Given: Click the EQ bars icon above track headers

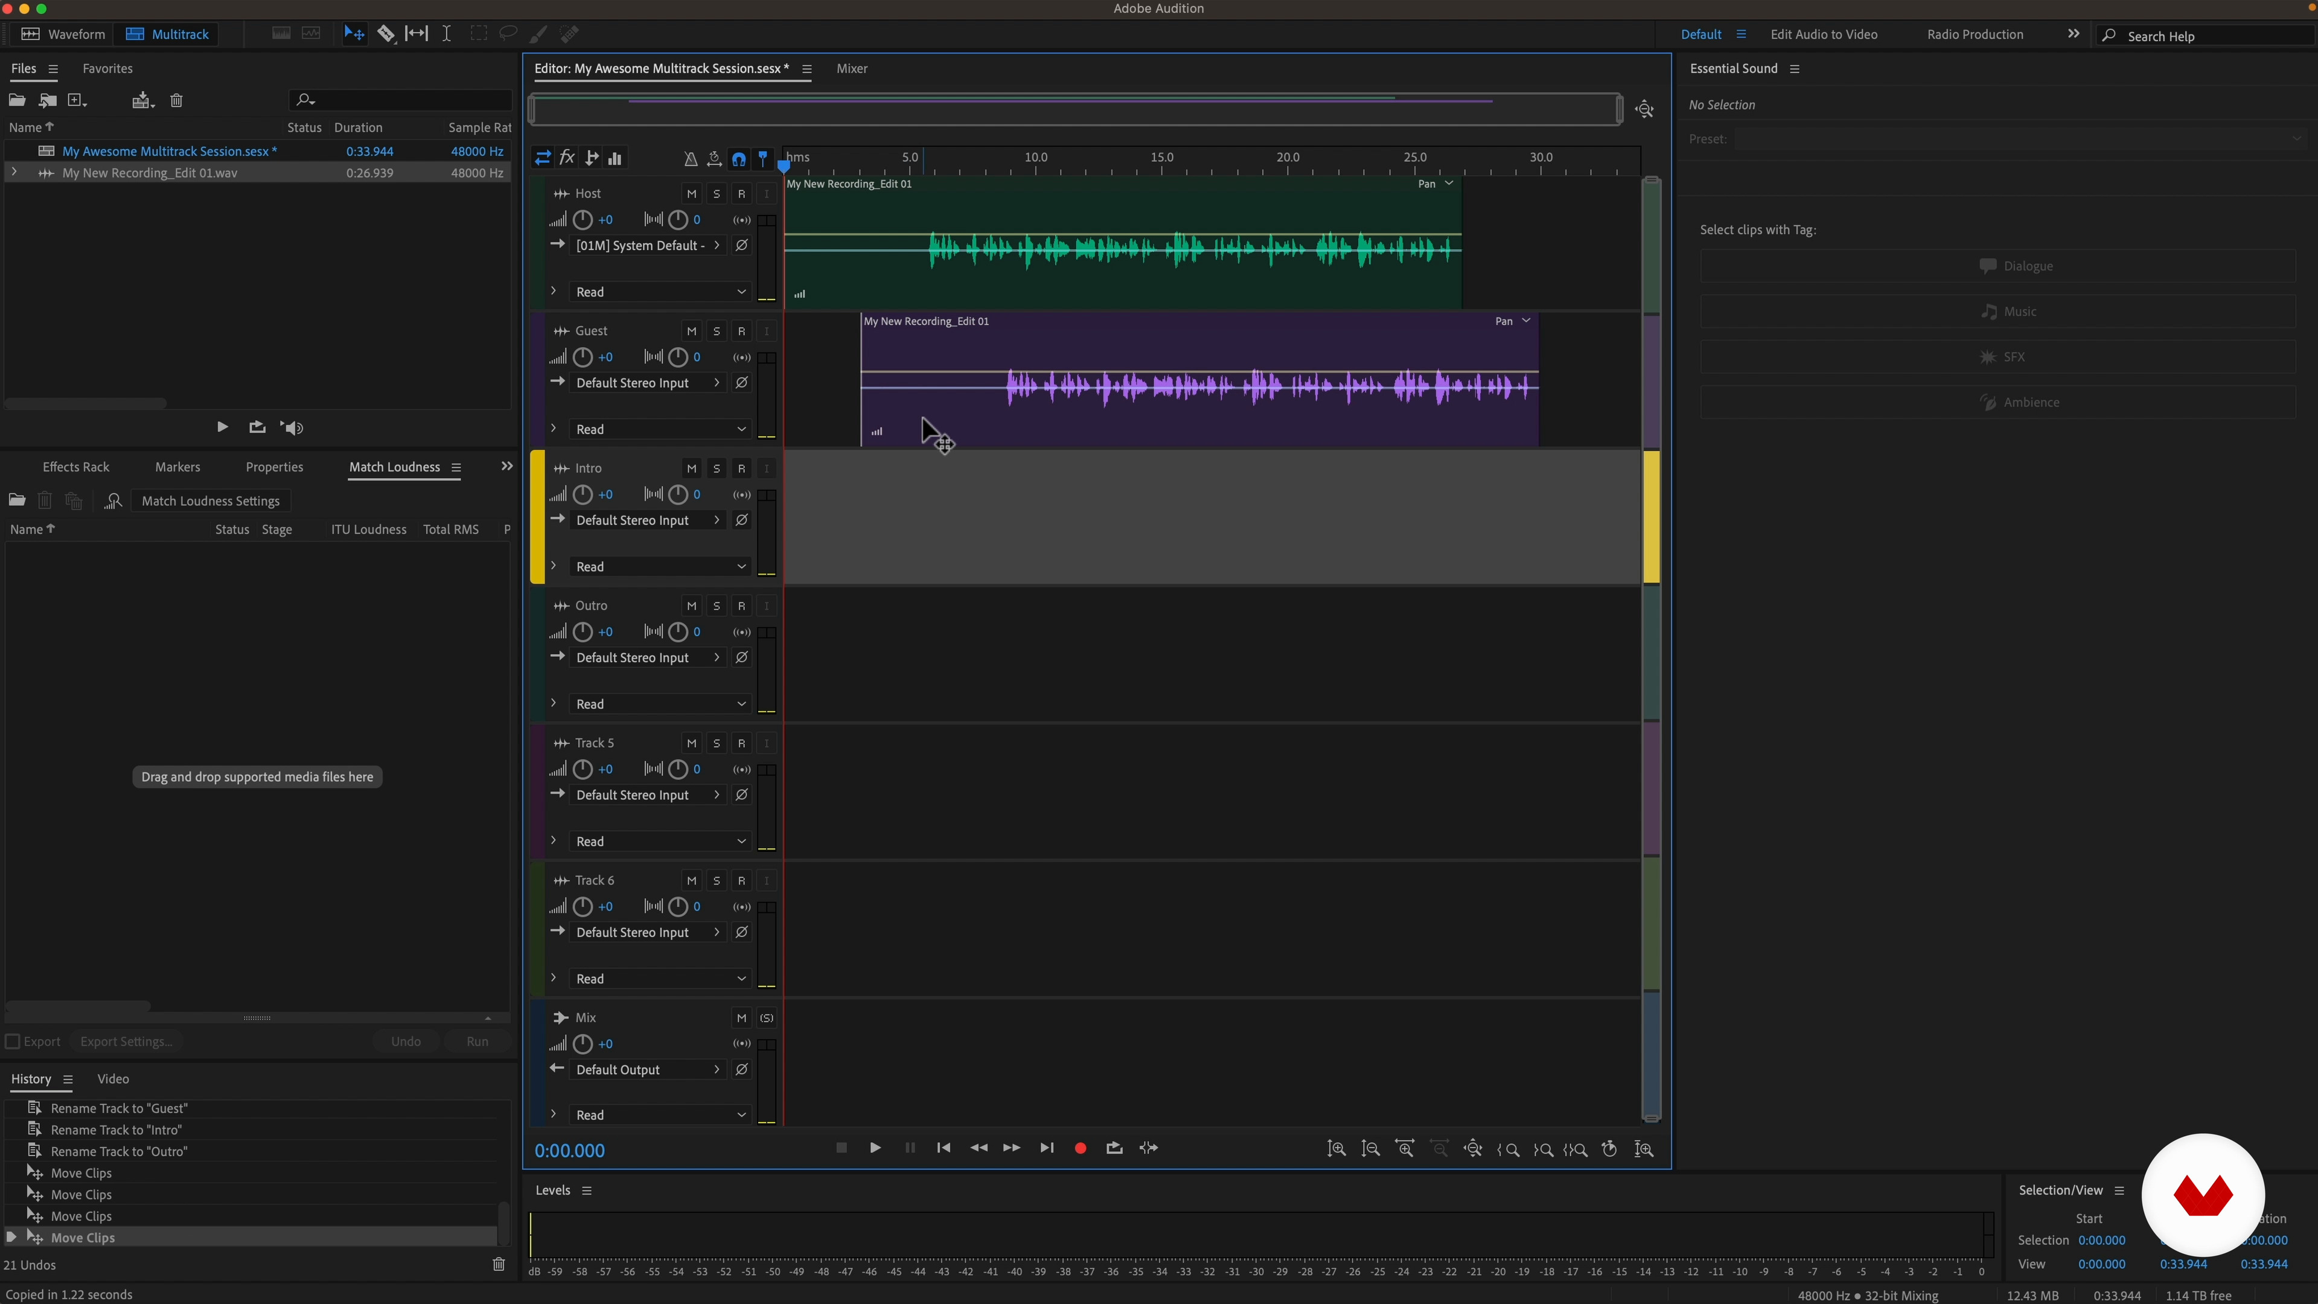Looking at the screenshot, I should tap(616, 158).
